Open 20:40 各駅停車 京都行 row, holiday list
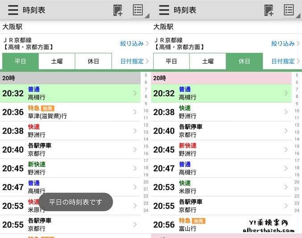The width and height of the screenshot is (302, 238). click(221, 131)
